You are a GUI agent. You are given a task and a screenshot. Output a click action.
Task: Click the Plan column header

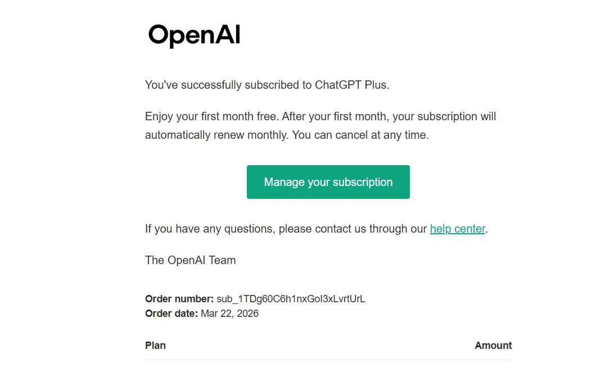click(155, 345)
